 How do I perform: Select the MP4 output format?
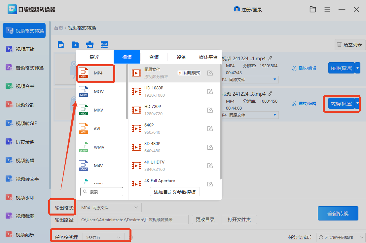coord(95,73)
